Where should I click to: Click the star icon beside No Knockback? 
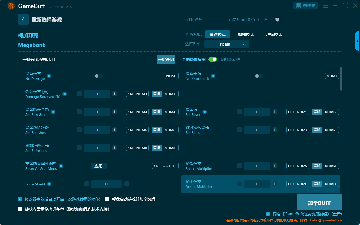click(213, 76)
